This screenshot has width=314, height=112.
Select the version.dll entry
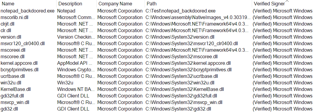(157, 37)
